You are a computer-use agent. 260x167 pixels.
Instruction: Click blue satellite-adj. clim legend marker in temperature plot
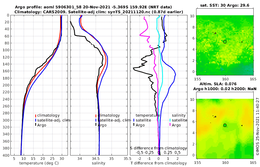click(36, 120)
